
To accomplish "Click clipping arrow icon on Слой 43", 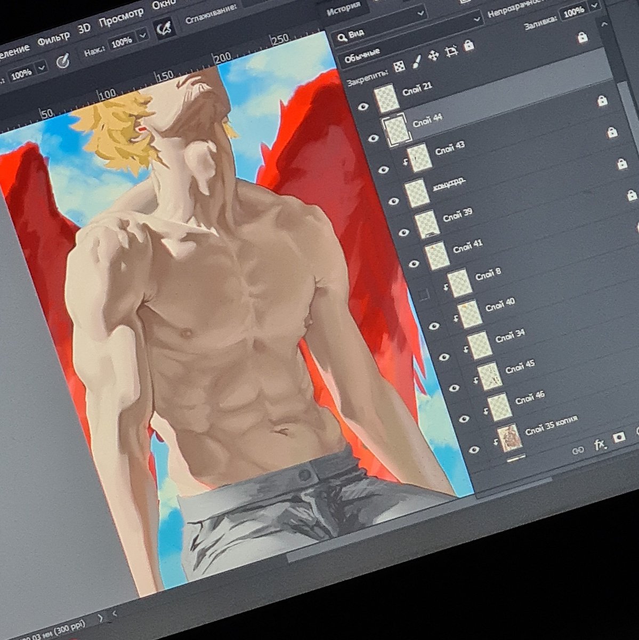I will point(405,162).
